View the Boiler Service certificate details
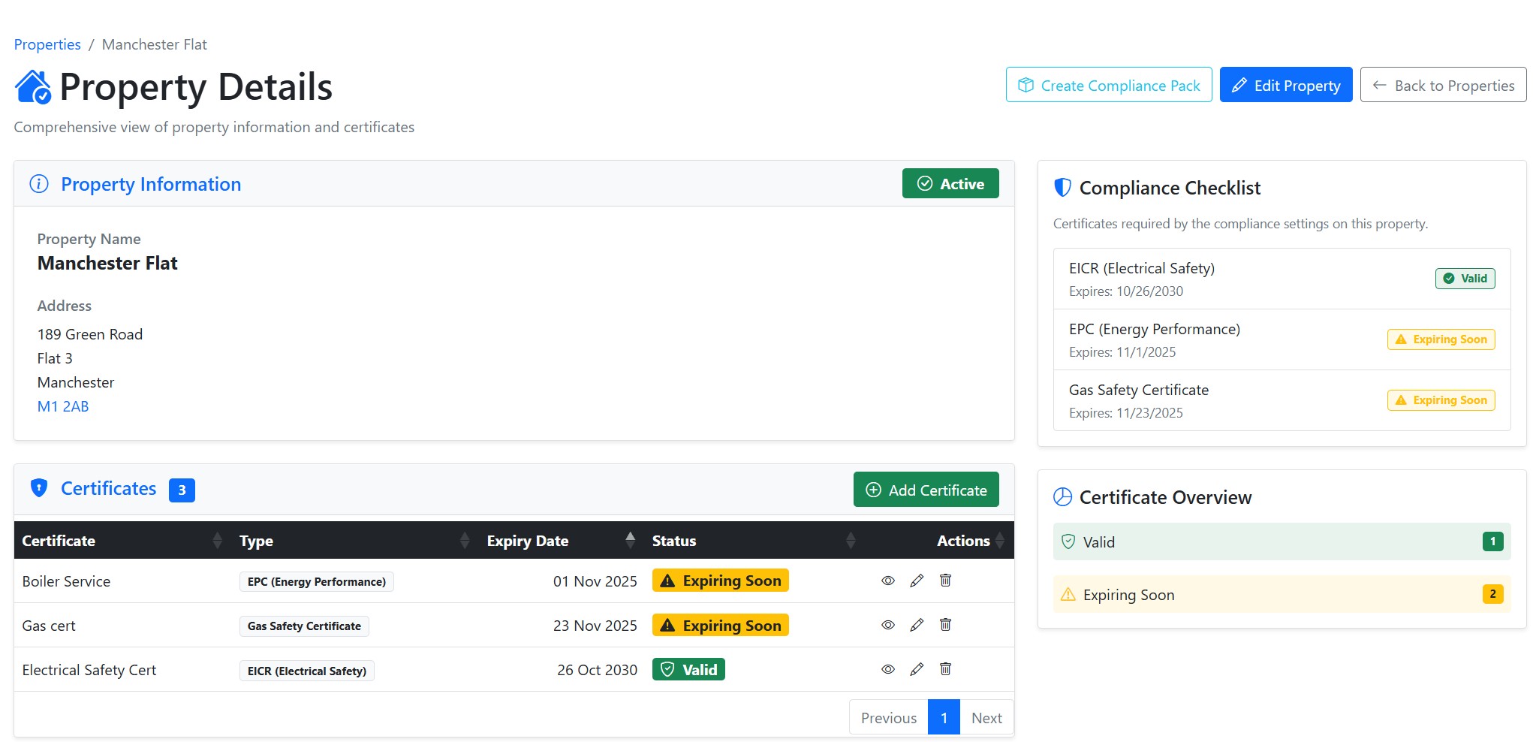1539x742 pixels. click(x=887, y=581)
